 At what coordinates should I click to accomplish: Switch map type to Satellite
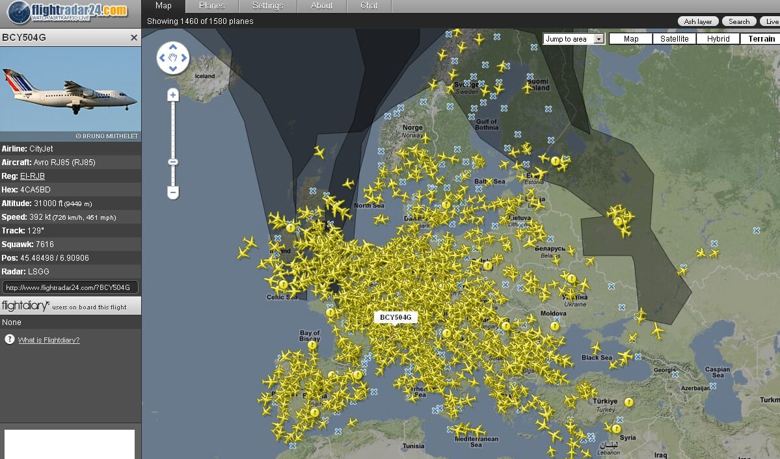coord(674,39)
